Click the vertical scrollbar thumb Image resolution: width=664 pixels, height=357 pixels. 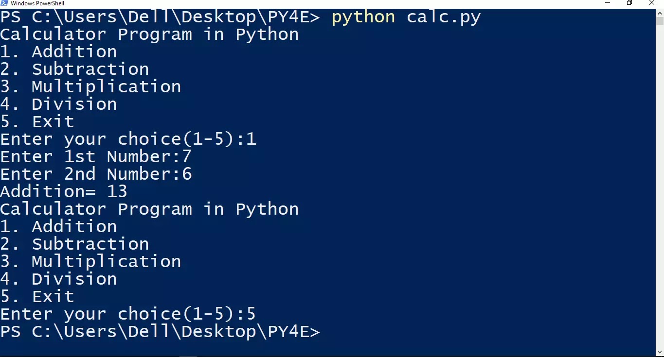[660, 21]
